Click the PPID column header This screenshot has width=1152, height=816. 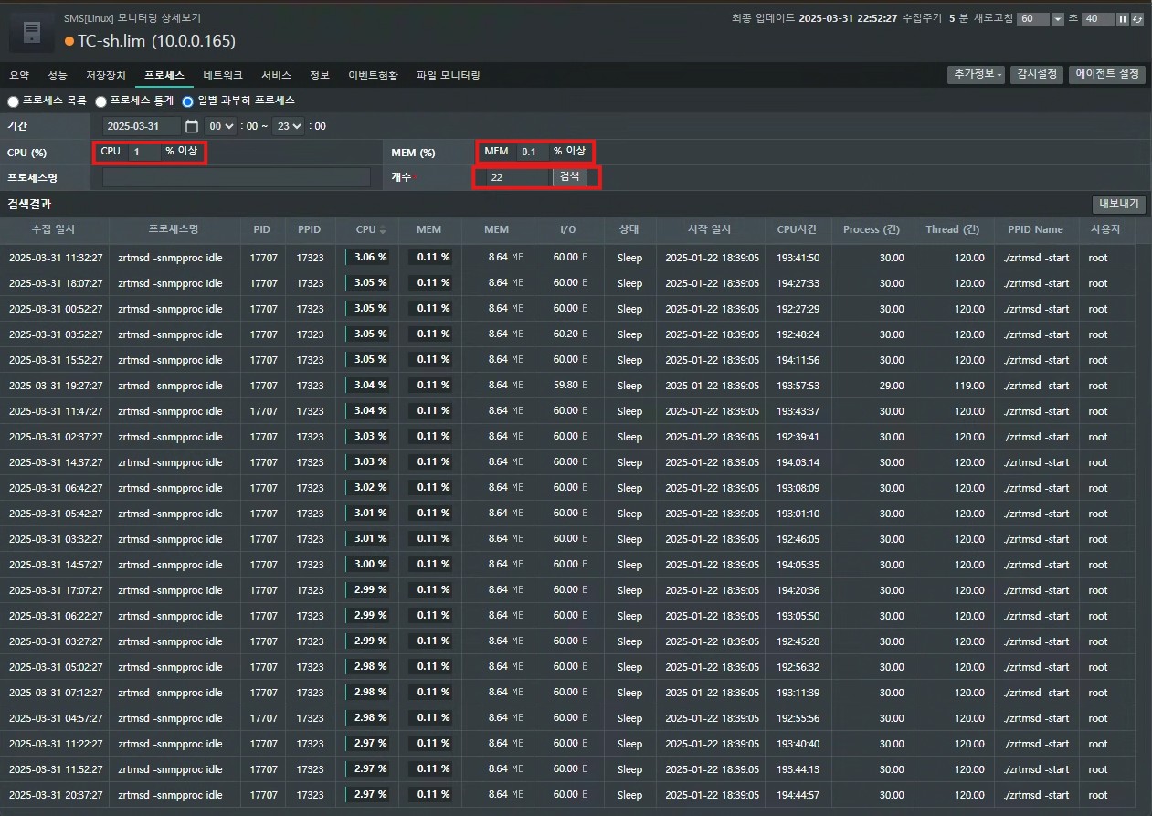pos(310,229)
